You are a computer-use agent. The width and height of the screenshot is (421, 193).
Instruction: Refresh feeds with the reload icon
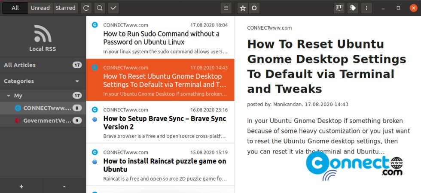tap(86, 8)
